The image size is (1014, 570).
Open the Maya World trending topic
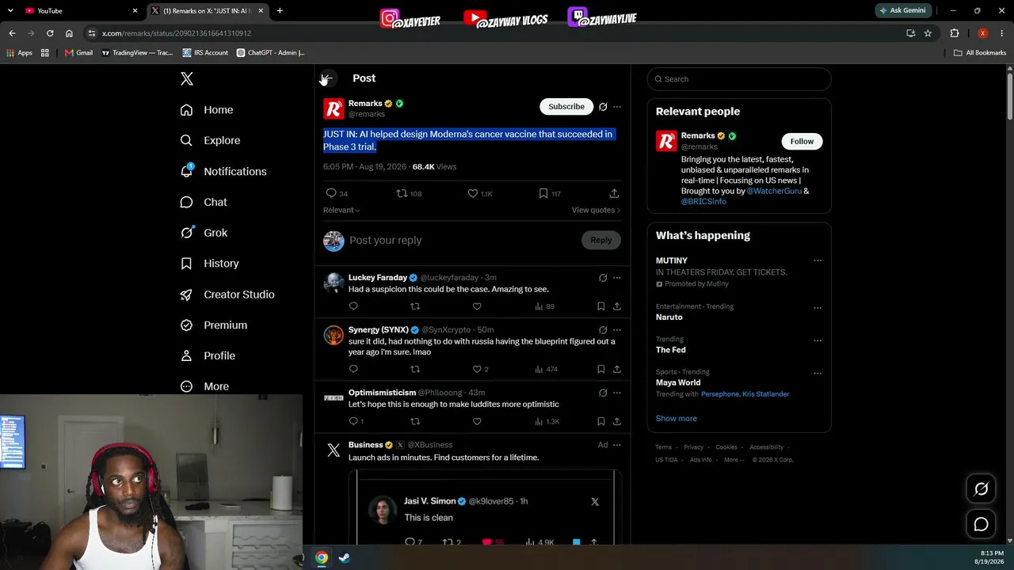click(x=678, y=382)
